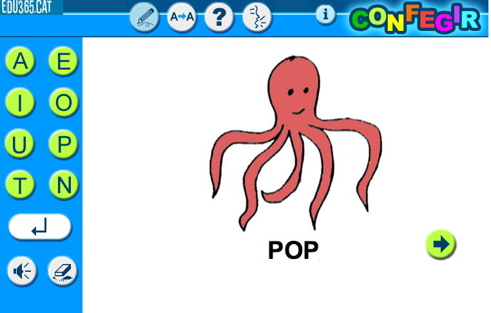Select the pencil writing mode icon
The height and width of the screenshot is (313, 491).
144,17
